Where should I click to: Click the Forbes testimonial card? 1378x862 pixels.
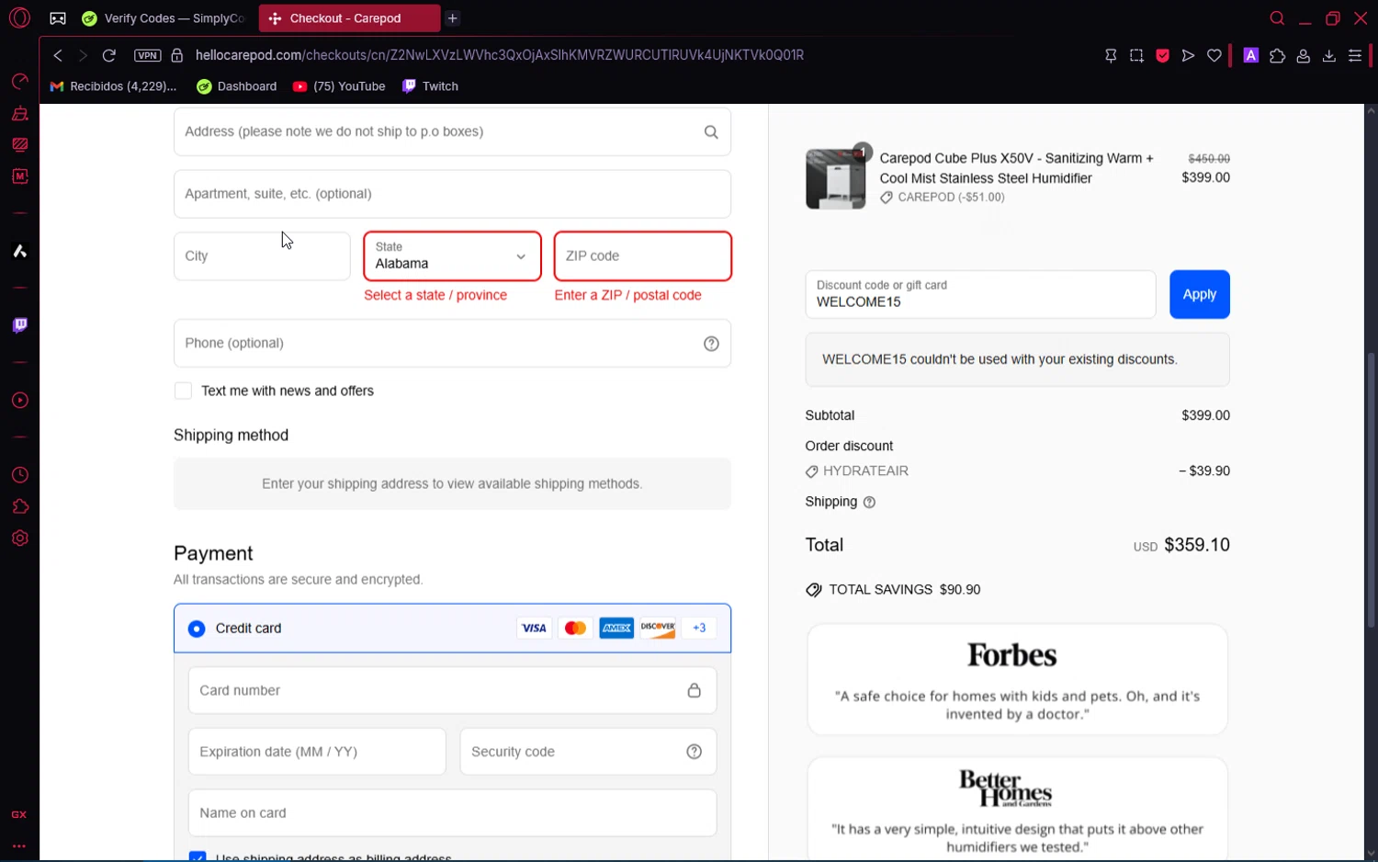[1017, 680]
